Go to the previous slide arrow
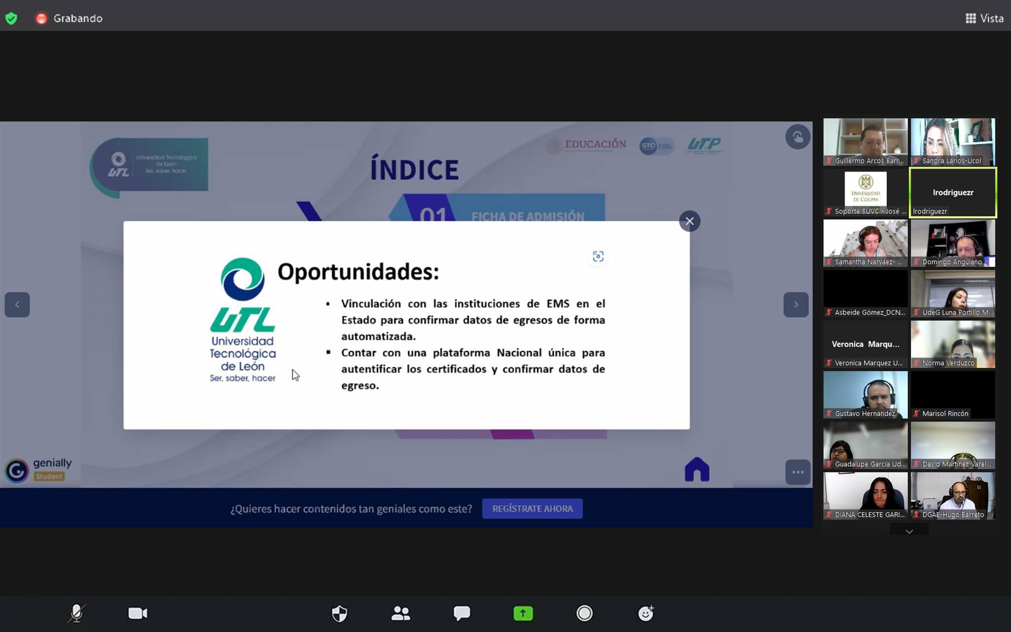This screenshot has width=1011, height=632. tap(17, 305)
